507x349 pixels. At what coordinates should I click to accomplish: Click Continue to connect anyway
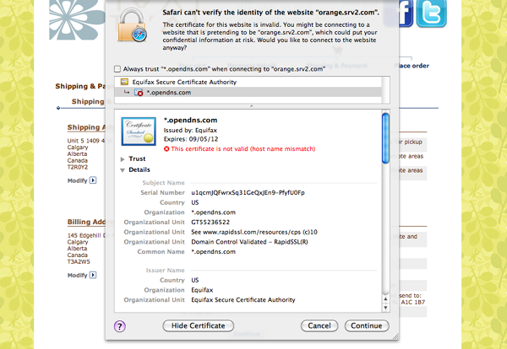tap(367, 325)
